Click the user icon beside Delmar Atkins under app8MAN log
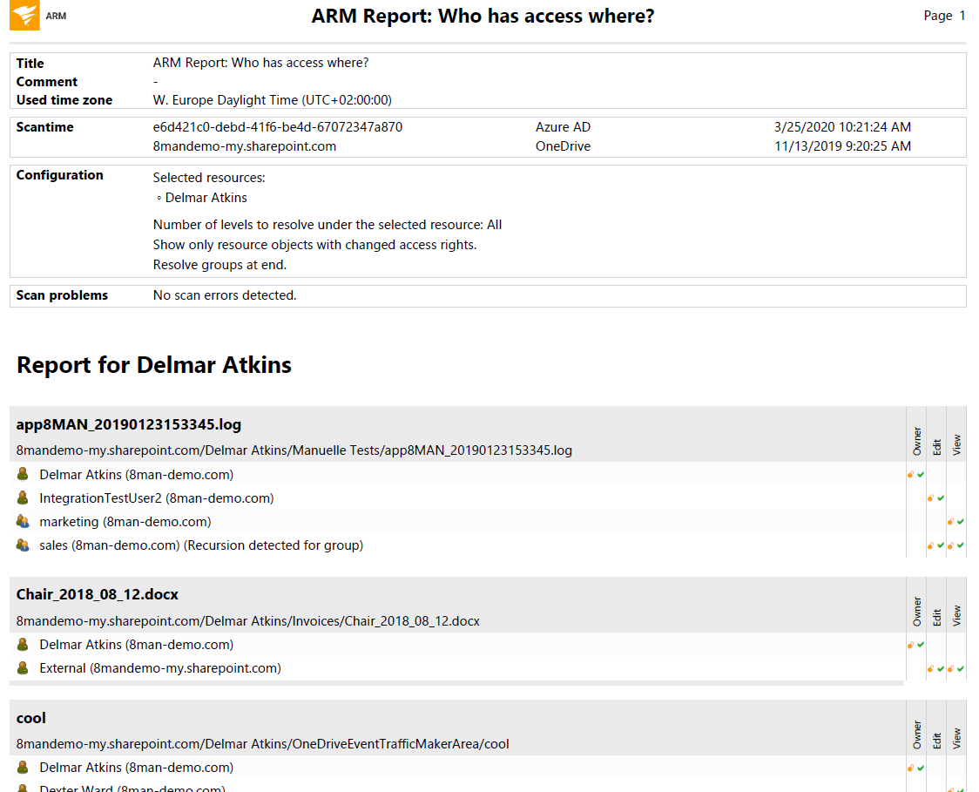Viewport: 979px width, 792px height. pyautogui.click(x=23, y=474)
